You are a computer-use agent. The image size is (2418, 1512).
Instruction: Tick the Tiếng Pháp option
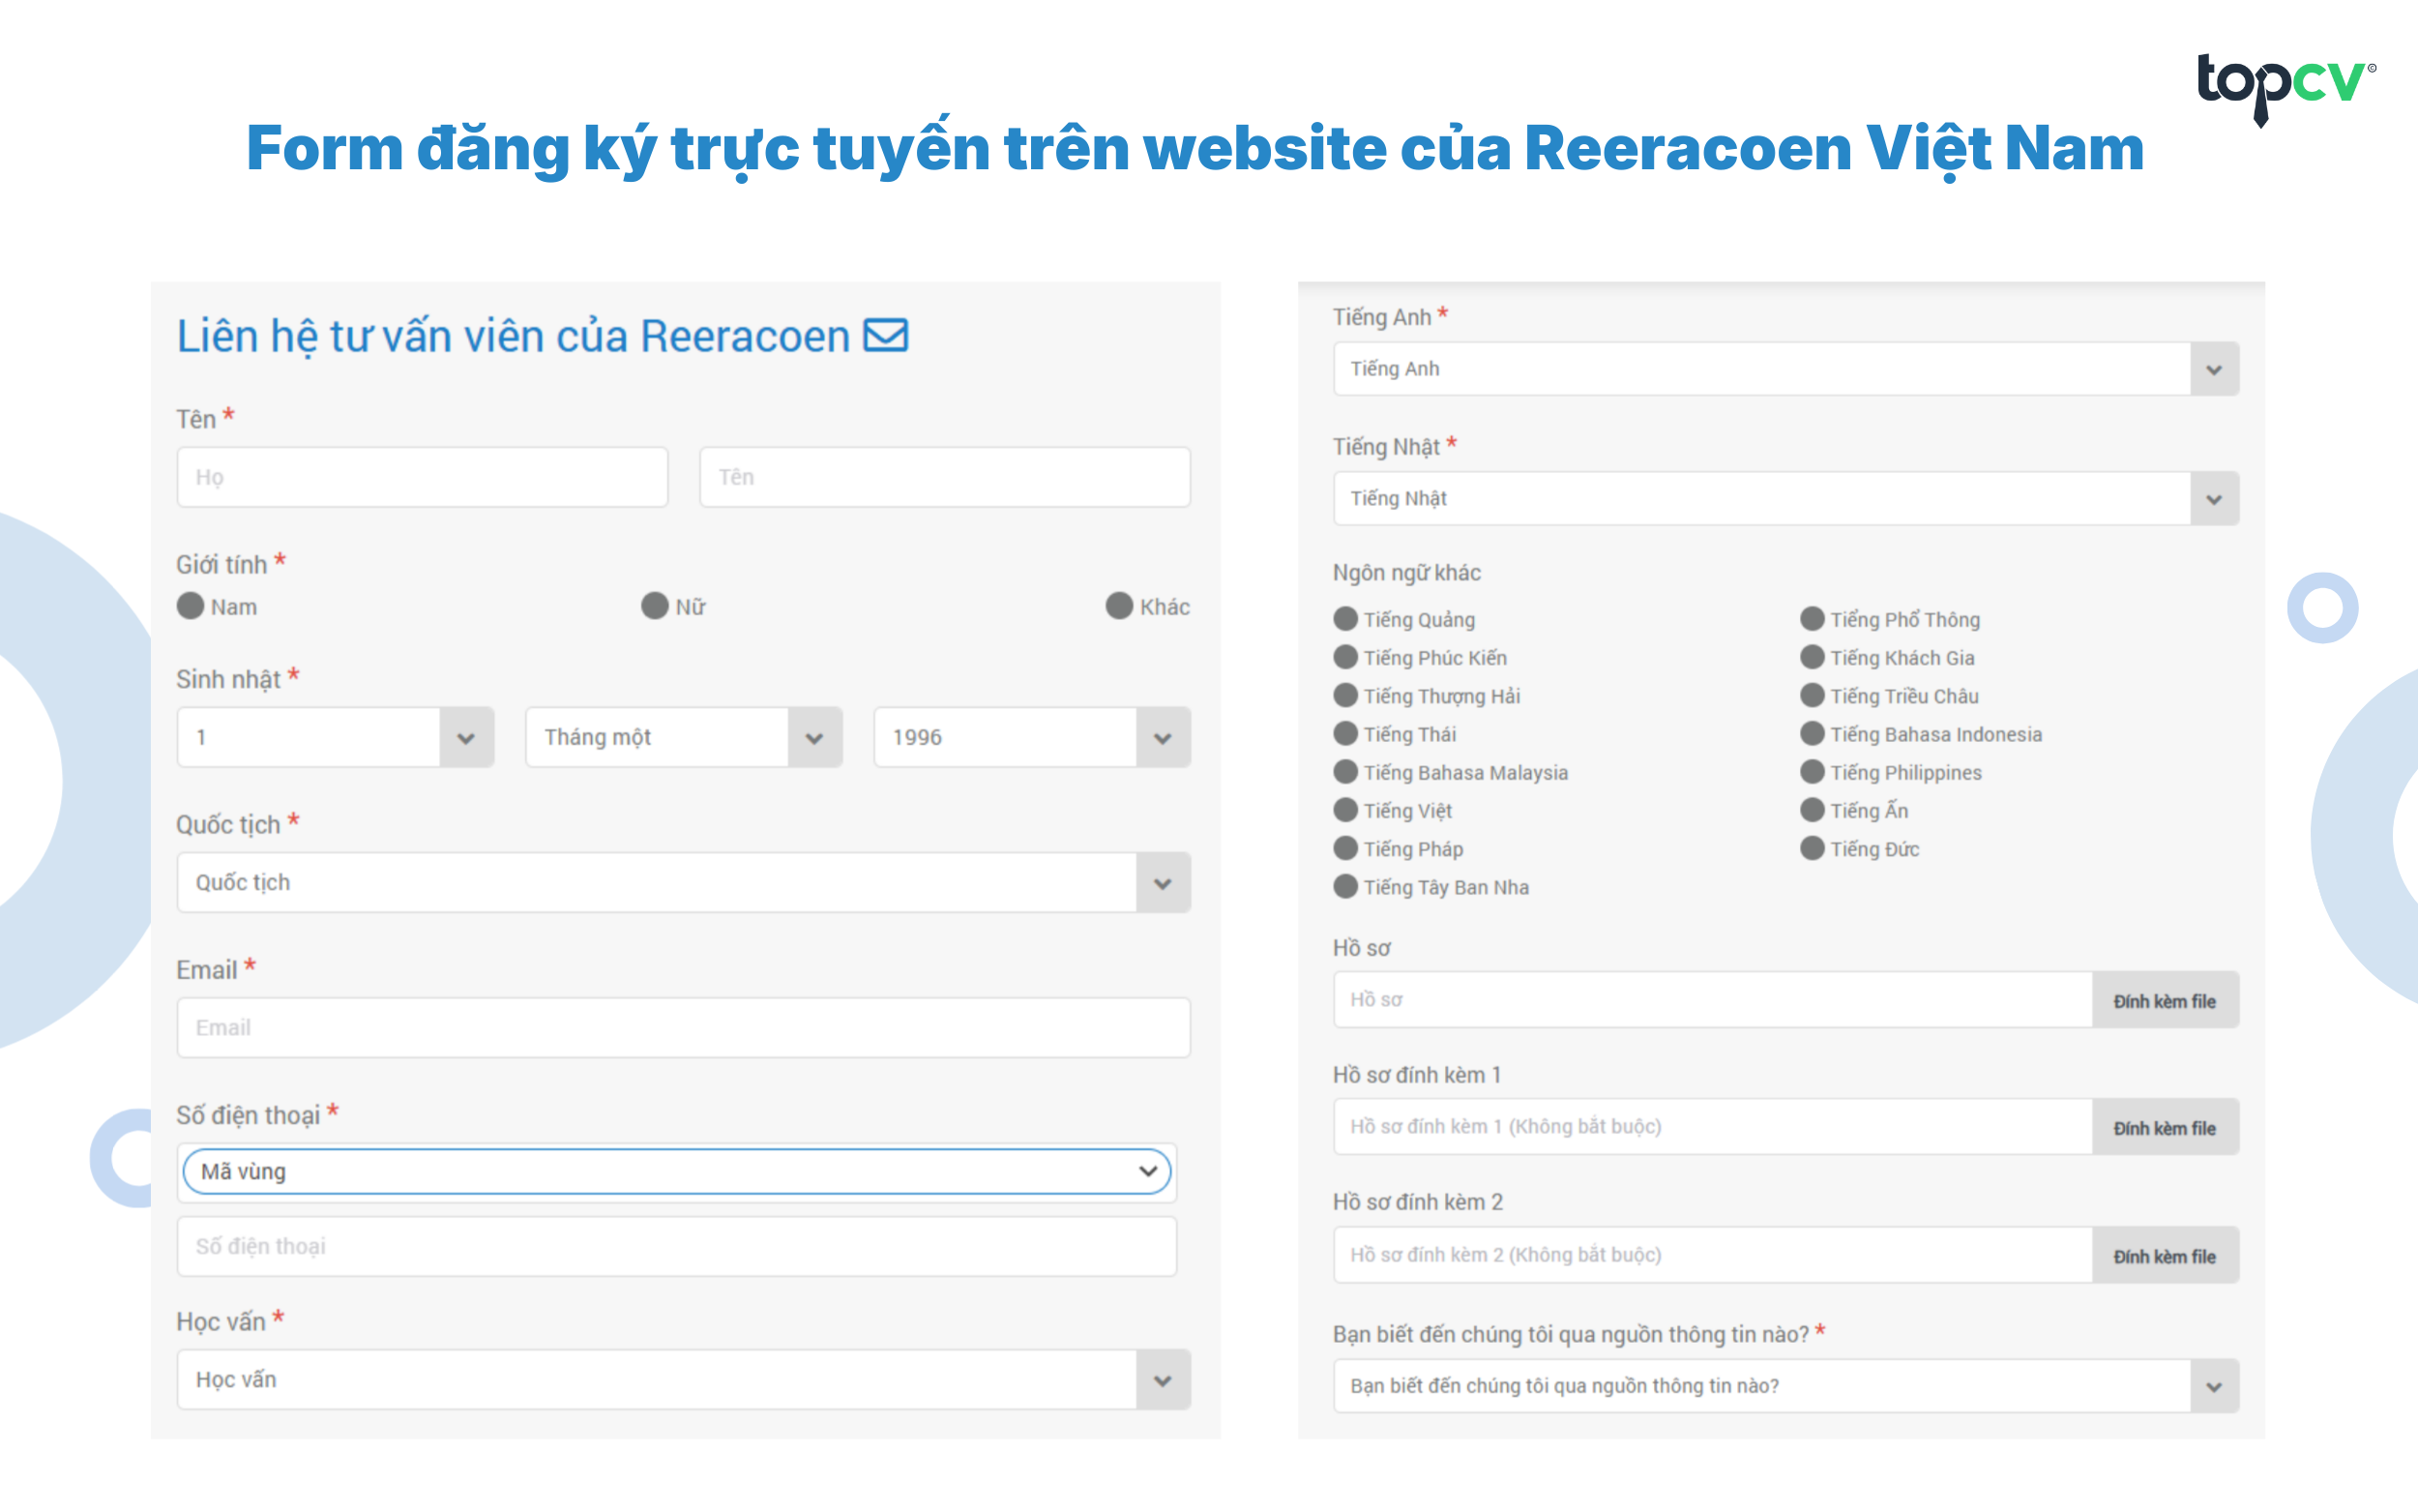1345,848
